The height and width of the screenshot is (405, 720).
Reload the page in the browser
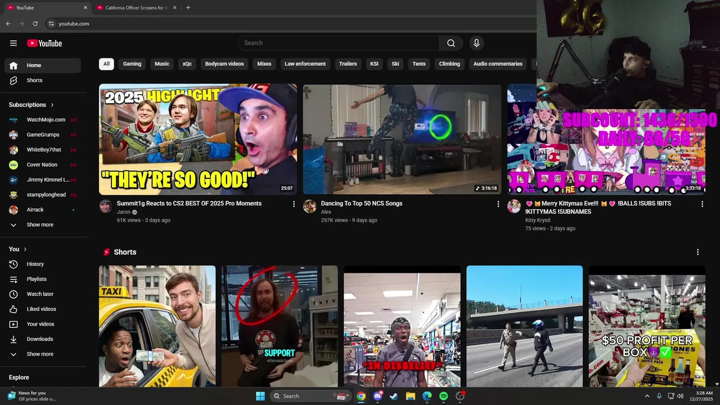tap(35, 24)
